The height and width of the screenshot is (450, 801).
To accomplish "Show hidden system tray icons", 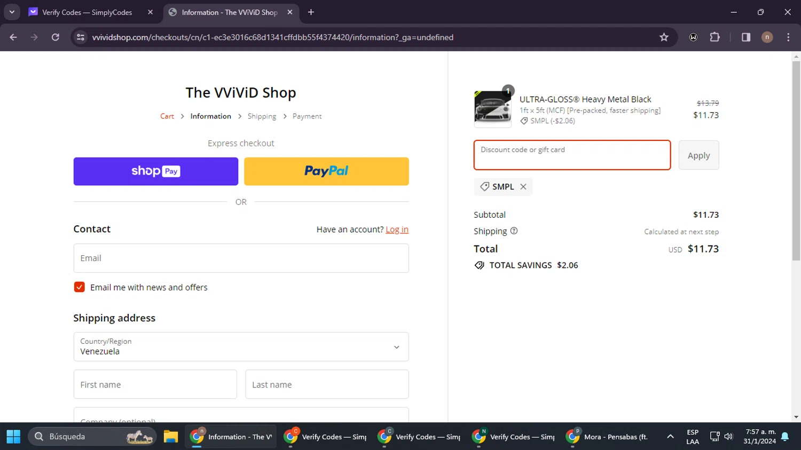I will coord(670,437).
